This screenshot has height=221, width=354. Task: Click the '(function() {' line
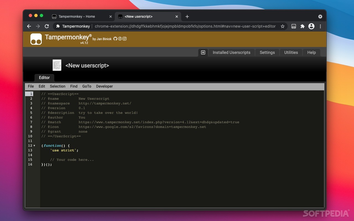point(56,146)
